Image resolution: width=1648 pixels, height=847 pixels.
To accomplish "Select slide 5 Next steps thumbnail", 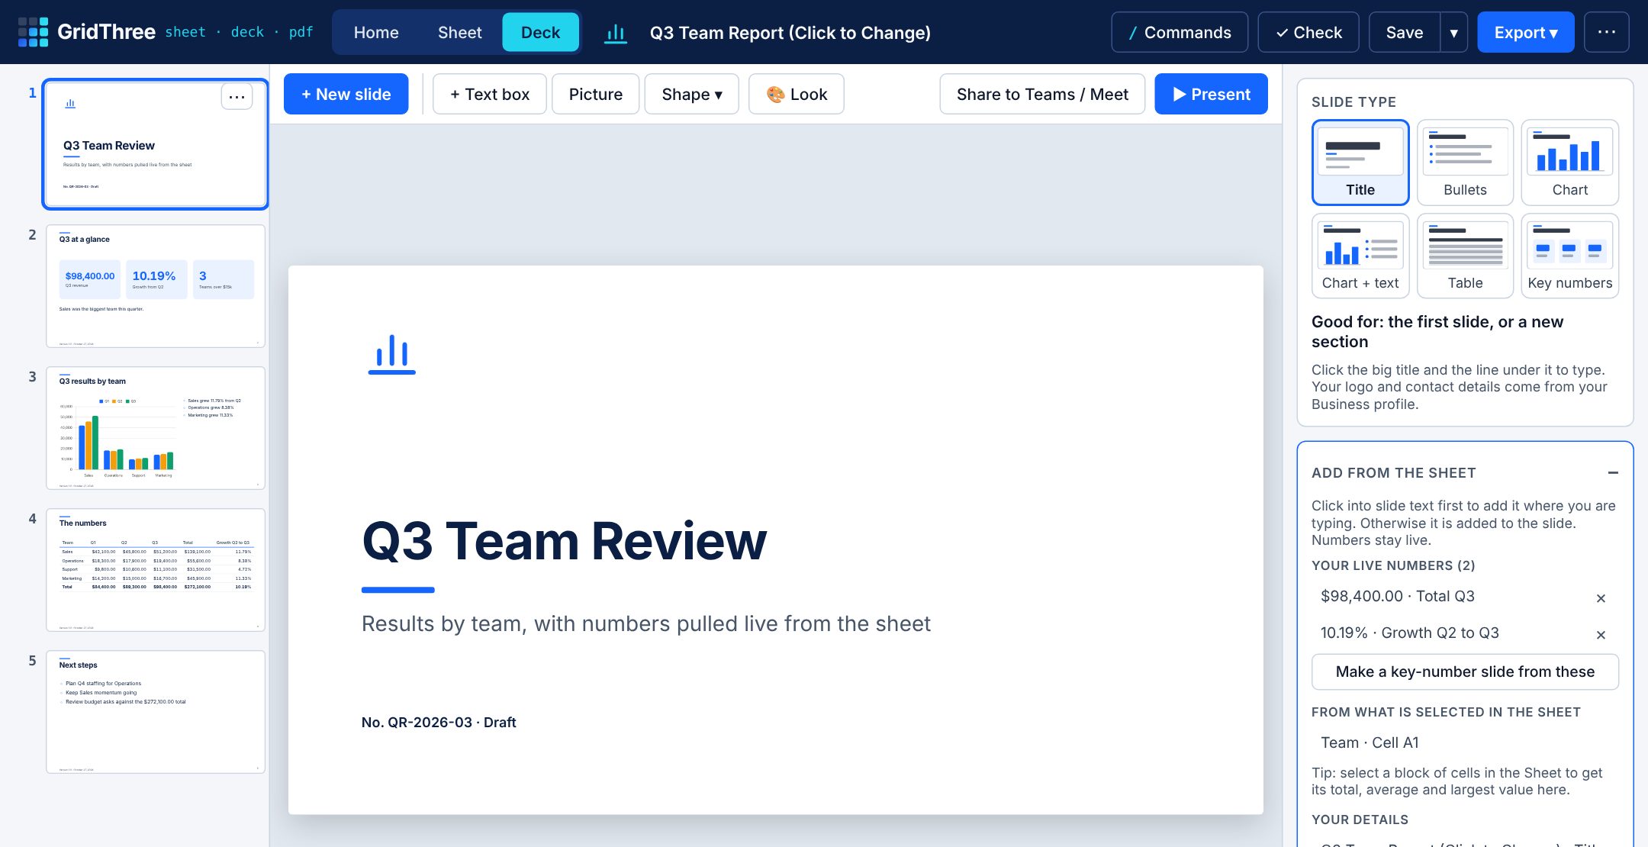I will click(156, 711).
